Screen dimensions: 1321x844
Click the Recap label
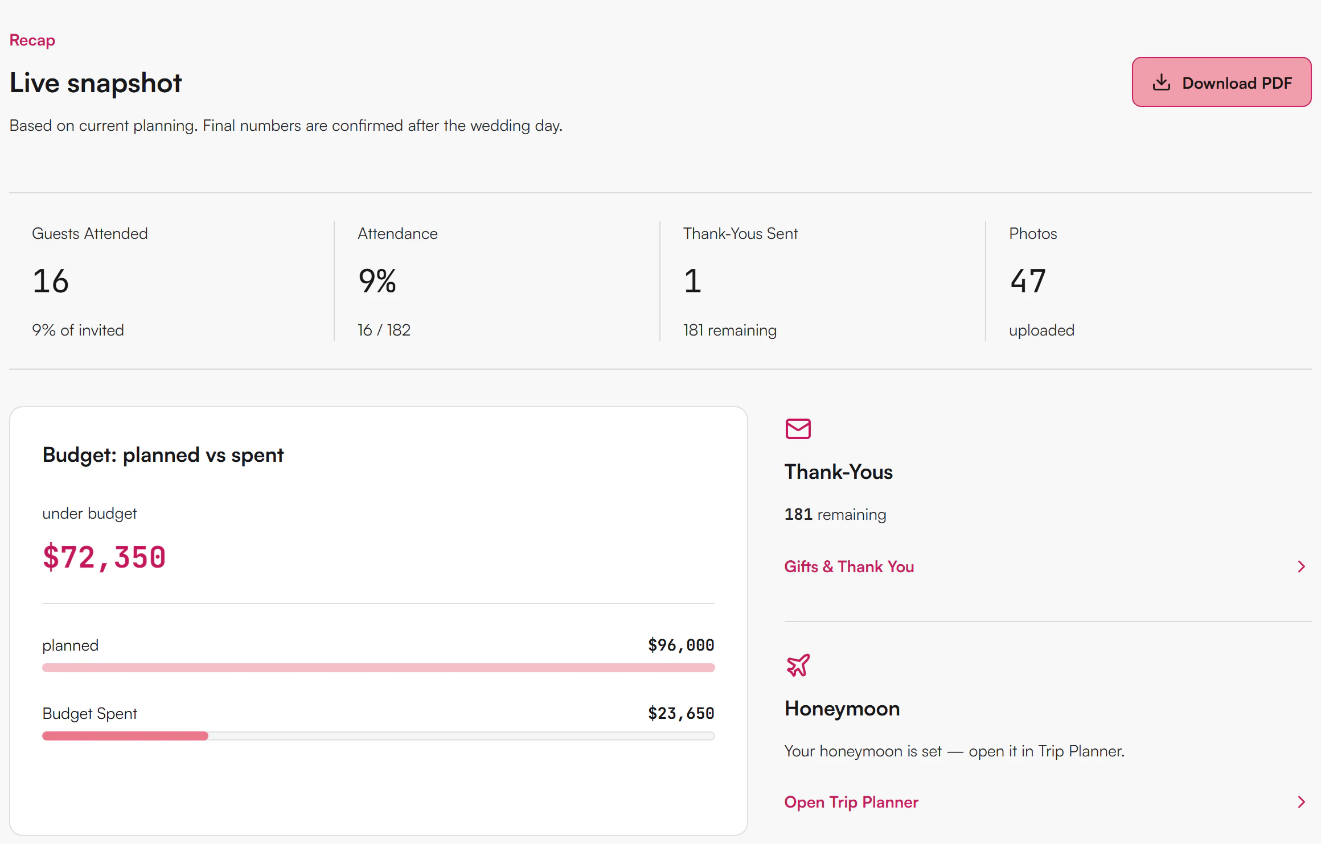point(32,40)
